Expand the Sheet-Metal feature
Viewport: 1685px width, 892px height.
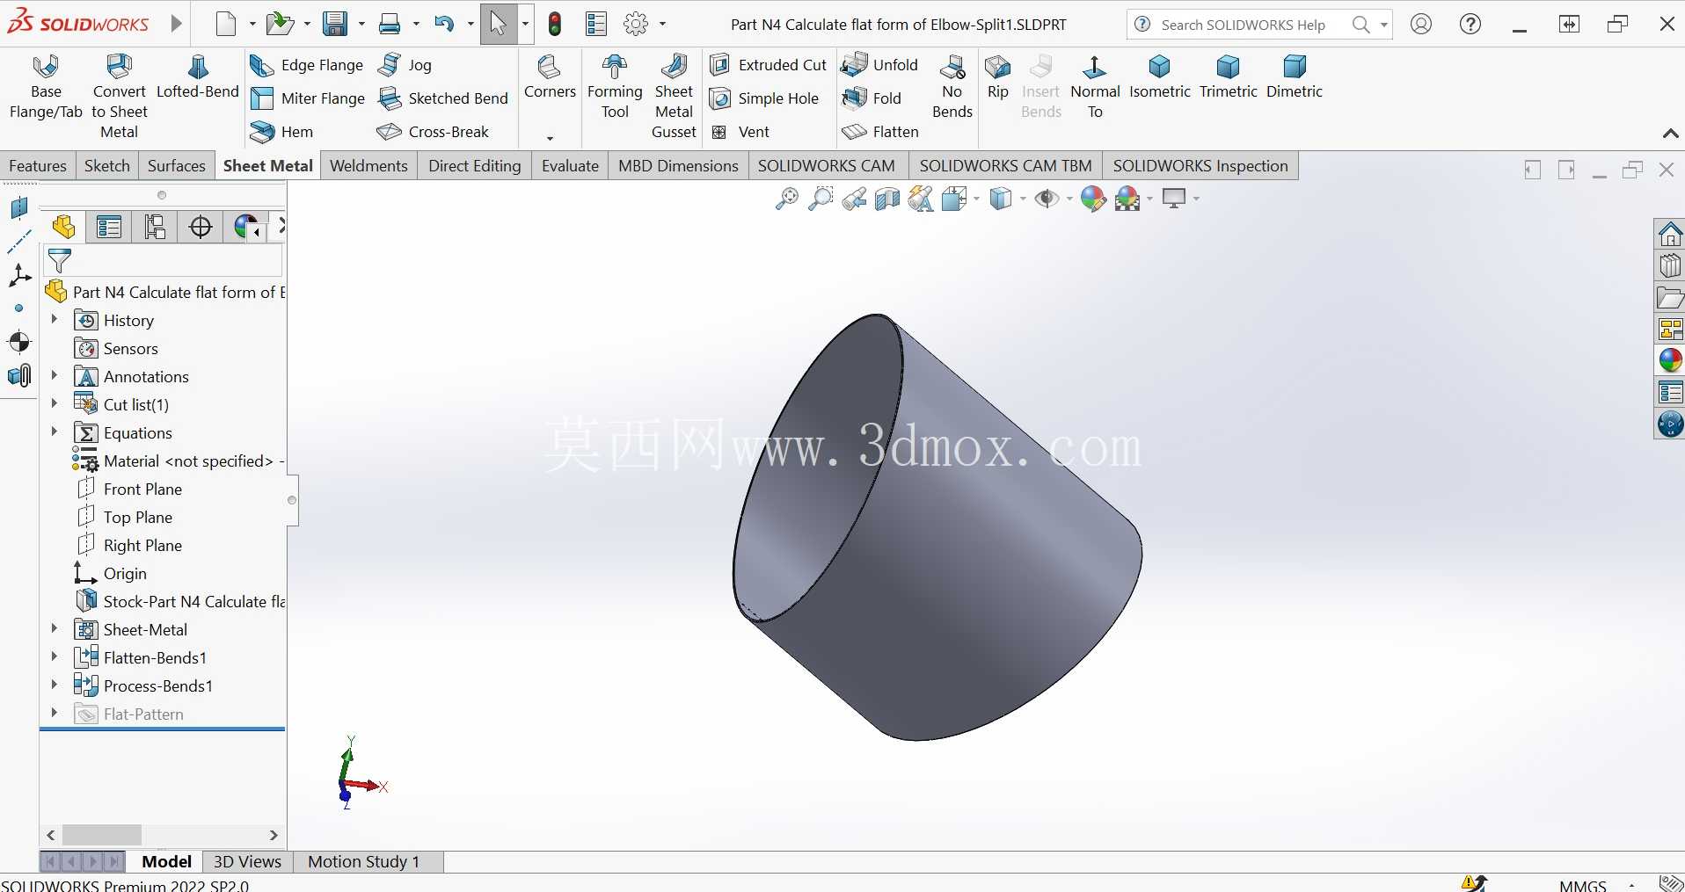(x=54, y=629)
